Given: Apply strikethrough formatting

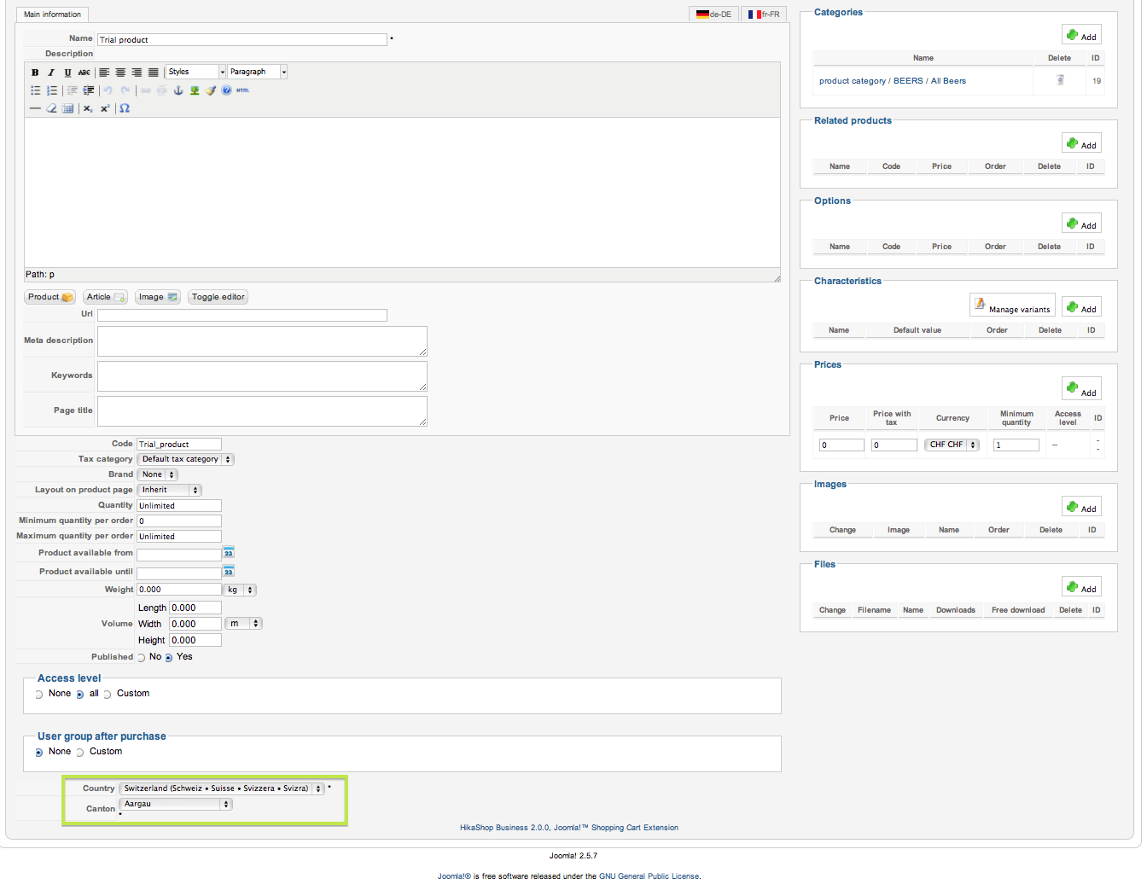Looking at the screenshot, I should click(84, 73).
